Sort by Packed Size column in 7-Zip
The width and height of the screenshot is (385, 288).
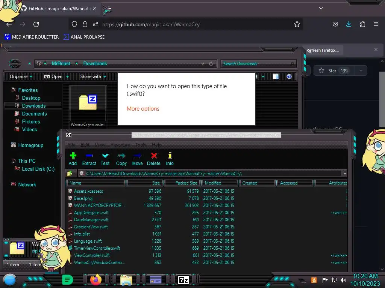click(182, 183)
